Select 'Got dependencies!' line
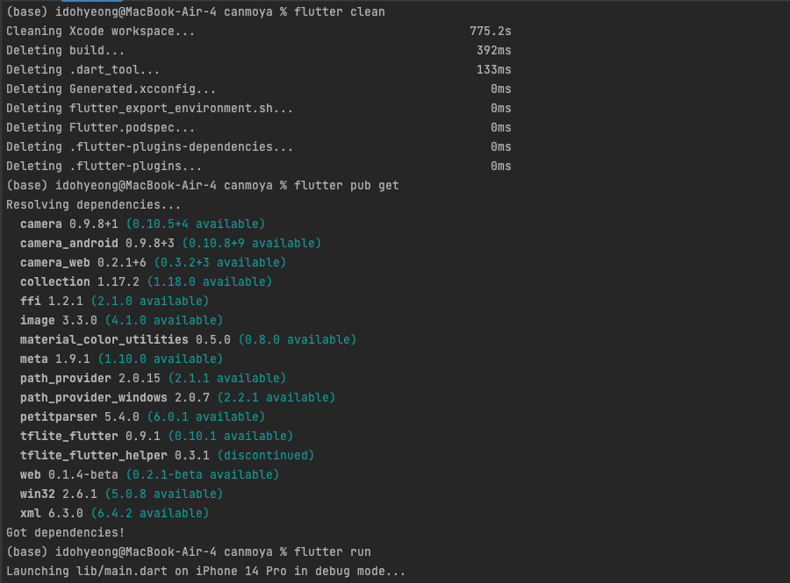790x583 pixels. tap(65, 532)
